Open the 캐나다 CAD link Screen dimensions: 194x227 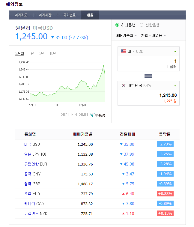pos(34,204)
